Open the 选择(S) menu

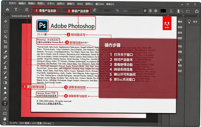point(60,4)
